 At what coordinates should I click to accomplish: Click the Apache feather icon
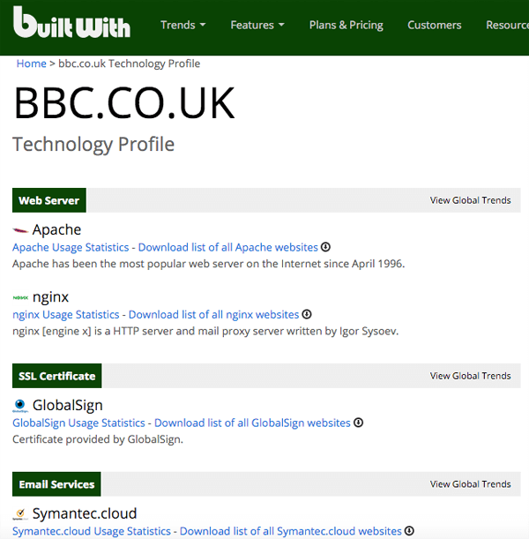[x=20, y=230]
